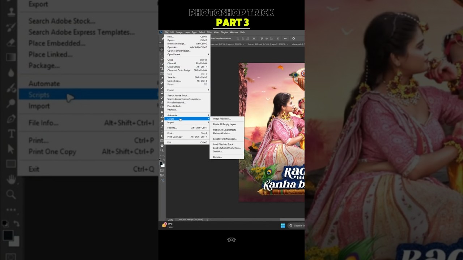463x260 pixels.
Task: Reset to default foreground background colors
Action: pos(160,160)
